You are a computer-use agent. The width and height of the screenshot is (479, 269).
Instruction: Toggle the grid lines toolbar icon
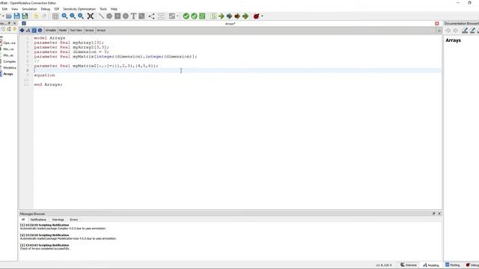(55, 16)
